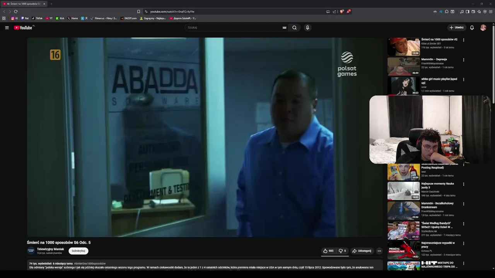Screen dimensions: 495x278
Task: Open Brave VPN shield icon
Action: point(485,12)
